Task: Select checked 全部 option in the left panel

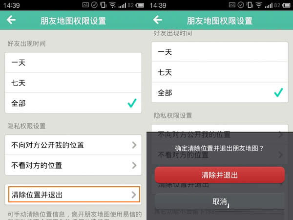Action: pos(73,103)
